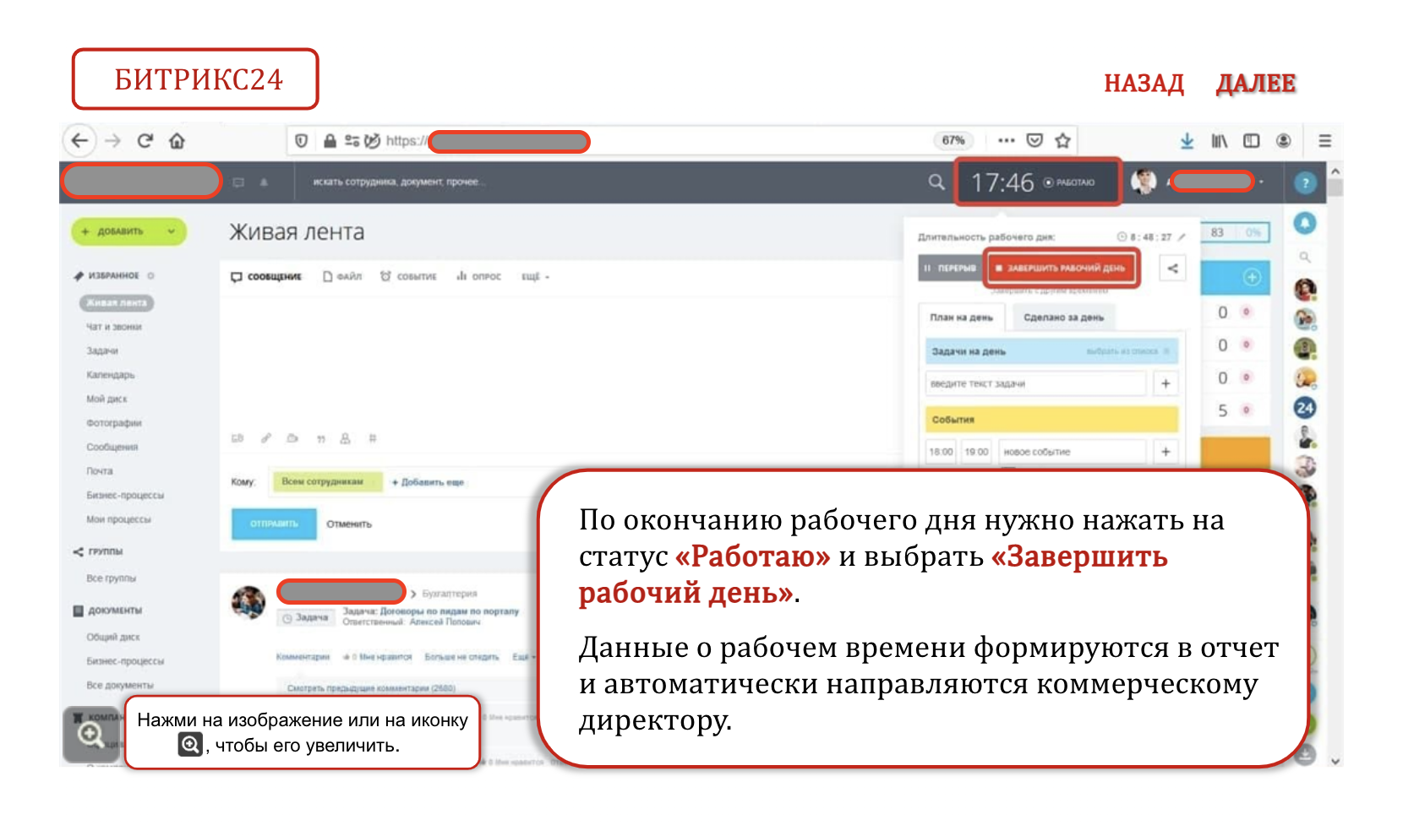This screenshot has height=836, width=1403.
Task: Open the browser hamburger menu
Action: point(1325,141)
